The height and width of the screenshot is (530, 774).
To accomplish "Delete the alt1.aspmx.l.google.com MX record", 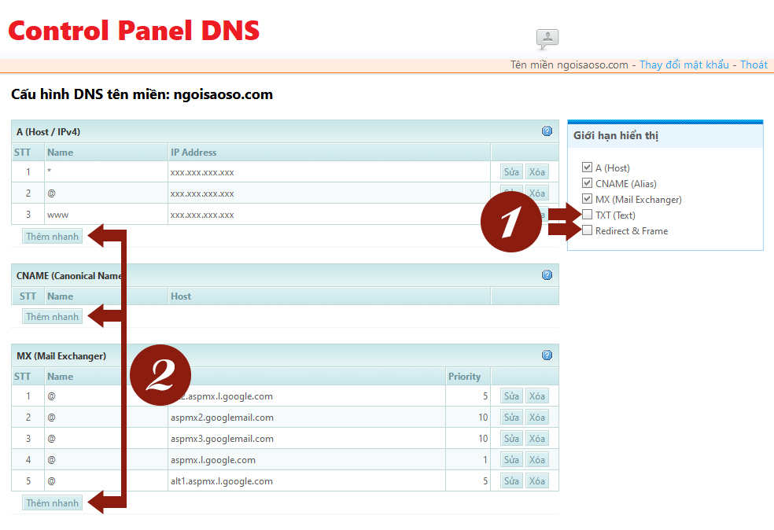I will coord(536,481).
